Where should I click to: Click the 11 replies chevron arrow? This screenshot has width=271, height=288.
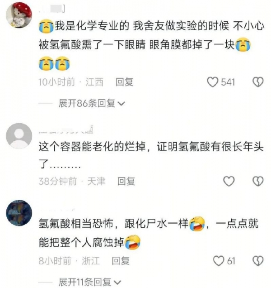pyautogui.click(x=117, y=282)
